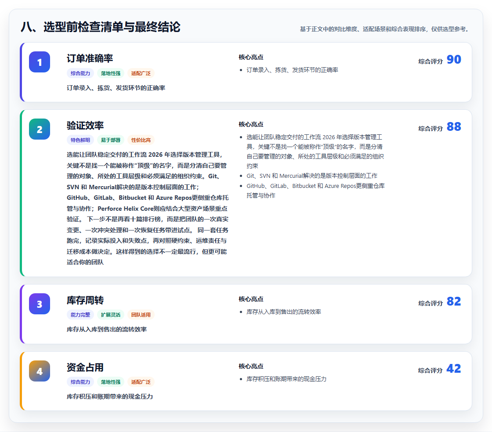The width and height of the screenshot is (492, 432).
Task: Click description under 订单准确率 tags
Action: [x=116, y=88]
